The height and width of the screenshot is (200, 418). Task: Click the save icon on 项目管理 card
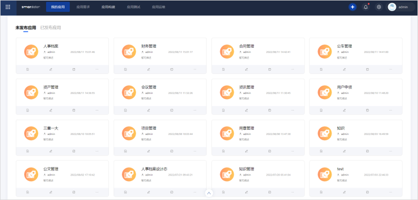tap(125, 151)
